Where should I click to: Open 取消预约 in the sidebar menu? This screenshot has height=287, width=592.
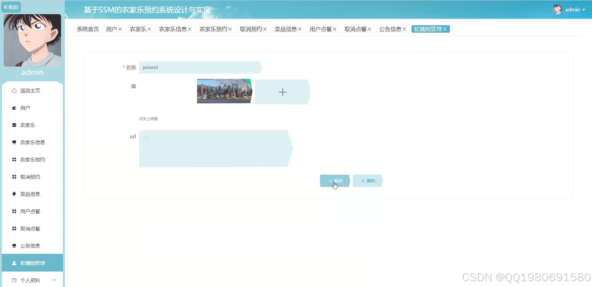tap(32, 177)
